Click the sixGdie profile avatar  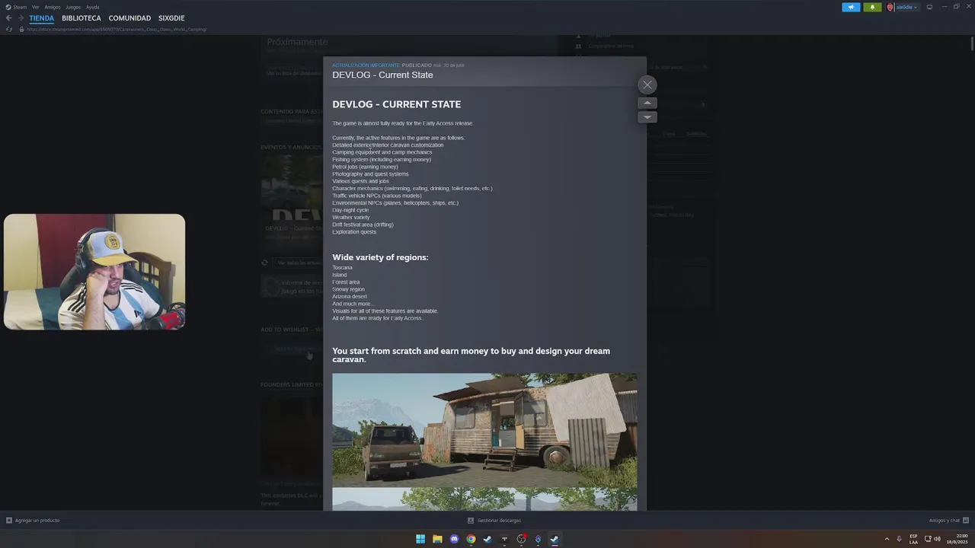tap(890, 7)
